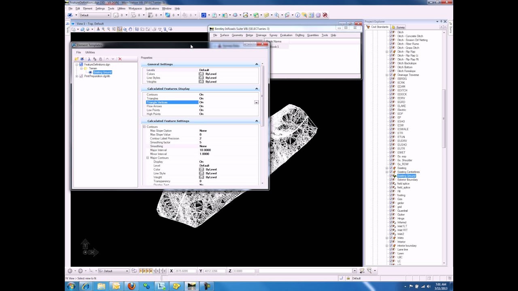Screen dimensions: 518x291
Task: Collapse the Calculated Feature Settings section
Action: [x=257, y=121]
